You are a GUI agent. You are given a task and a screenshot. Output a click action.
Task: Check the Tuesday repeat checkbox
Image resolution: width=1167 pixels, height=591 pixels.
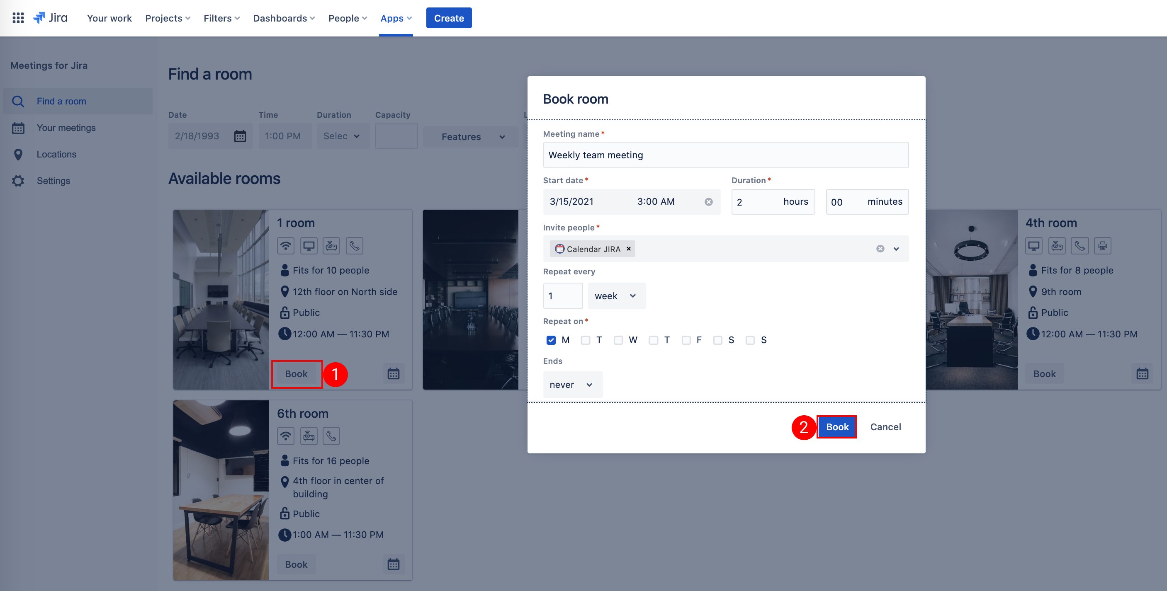point(585,340)
